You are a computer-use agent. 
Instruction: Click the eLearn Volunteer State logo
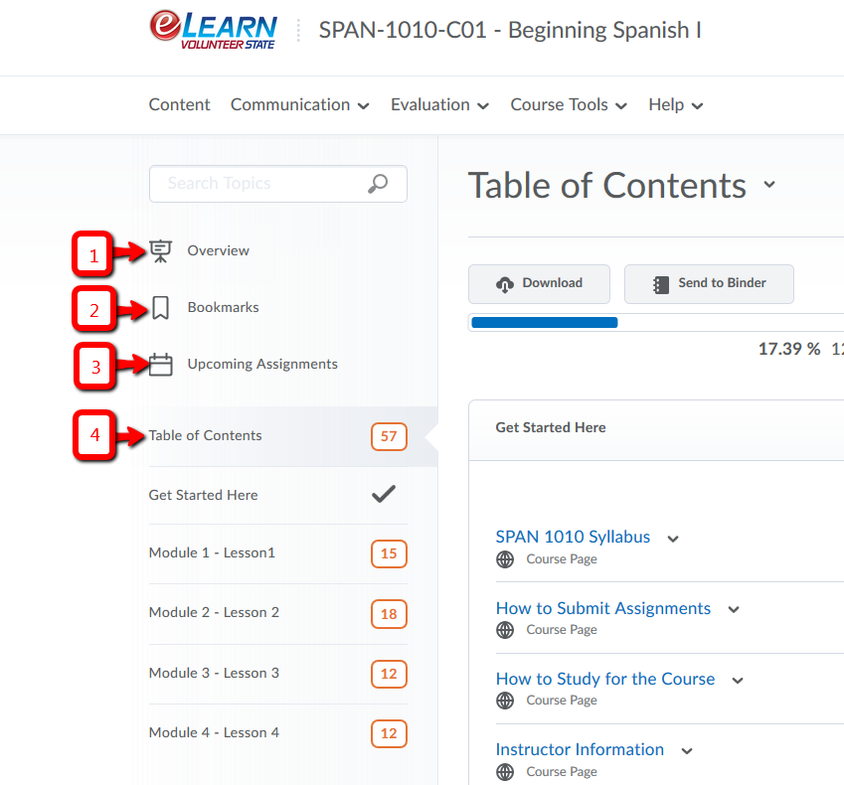point(213,30)
